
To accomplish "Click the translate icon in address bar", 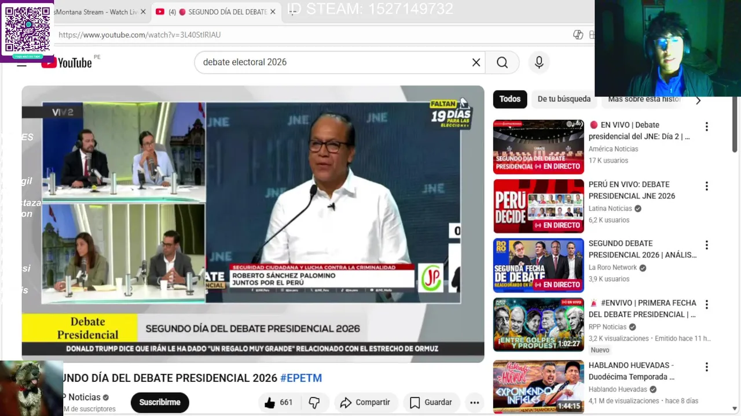I will (x=578, y=35).
